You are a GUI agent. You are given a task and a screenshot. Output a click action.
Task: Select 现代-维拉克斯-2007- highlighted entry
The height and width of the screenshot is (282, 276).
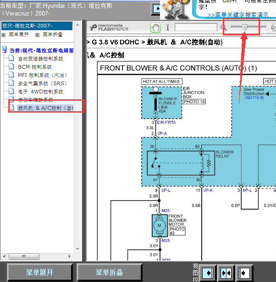tap(37, 26)
